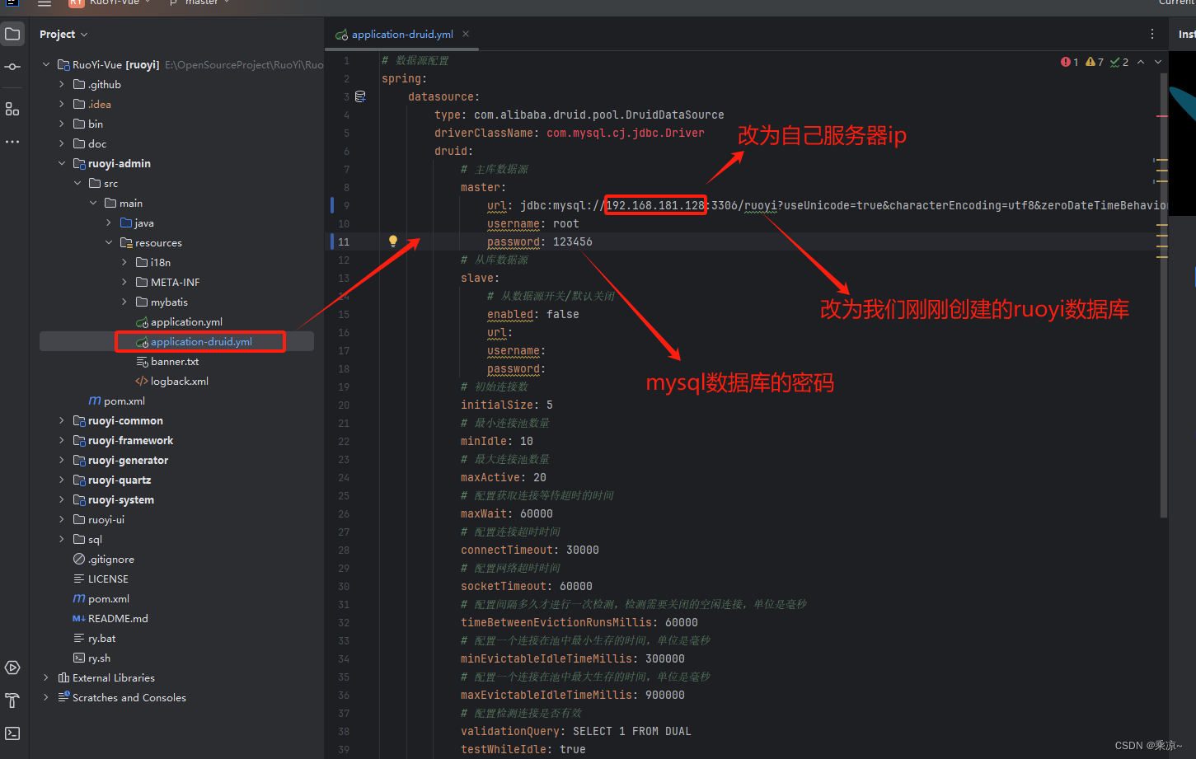Click validationQuery SELECT 1 FROM DUAL

tap(576, 731)
